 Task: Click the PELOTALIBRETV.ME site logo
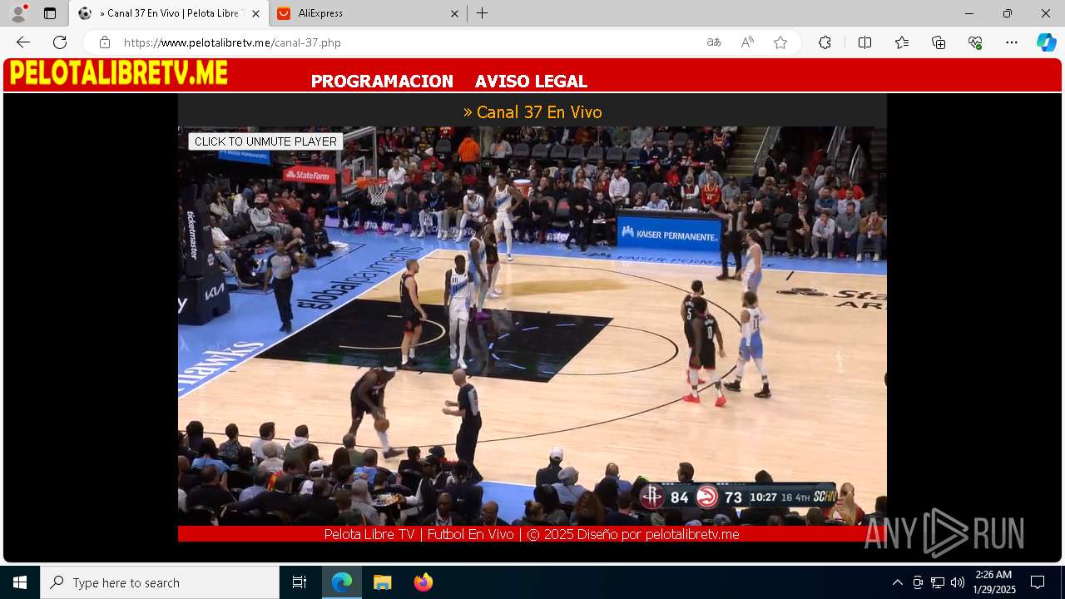point(118,73)
